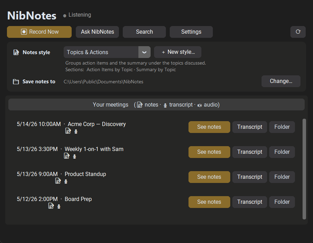This screenshot has width=313, height=243.
Task: Click transcript icon under Board Prep
Action: tap(59, 207)
